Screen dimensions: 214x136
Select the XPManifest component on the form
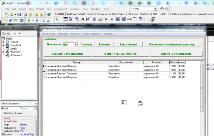pyautogui.click(x=140, y=103)
